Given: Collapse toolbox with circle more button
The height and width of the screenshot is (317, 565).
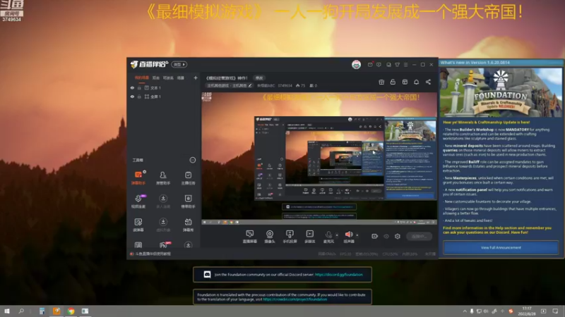Looking at the screenshot, I should tap(193, 160).
